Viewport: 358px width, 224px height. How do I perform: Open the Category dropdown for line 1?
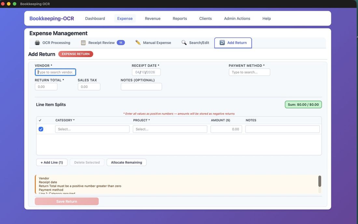(92, 129)
